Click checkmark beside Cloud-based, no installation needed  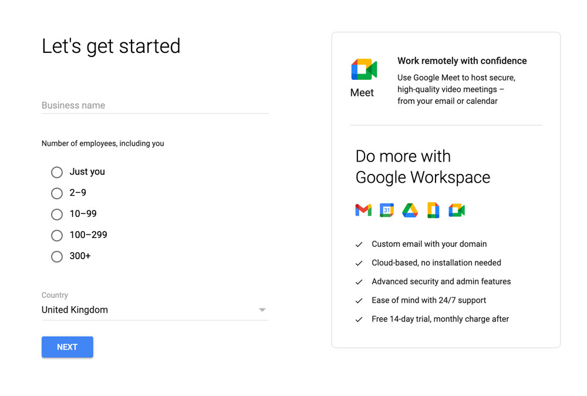[359, 263]
